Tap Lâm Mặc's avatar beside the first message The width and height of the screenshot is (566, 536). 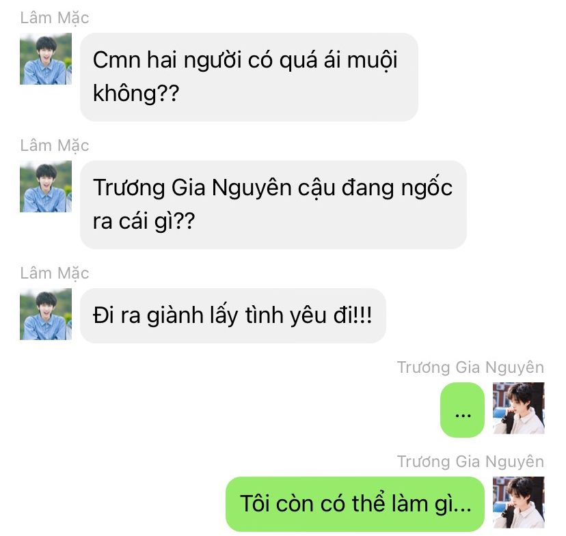click(46, 59)
